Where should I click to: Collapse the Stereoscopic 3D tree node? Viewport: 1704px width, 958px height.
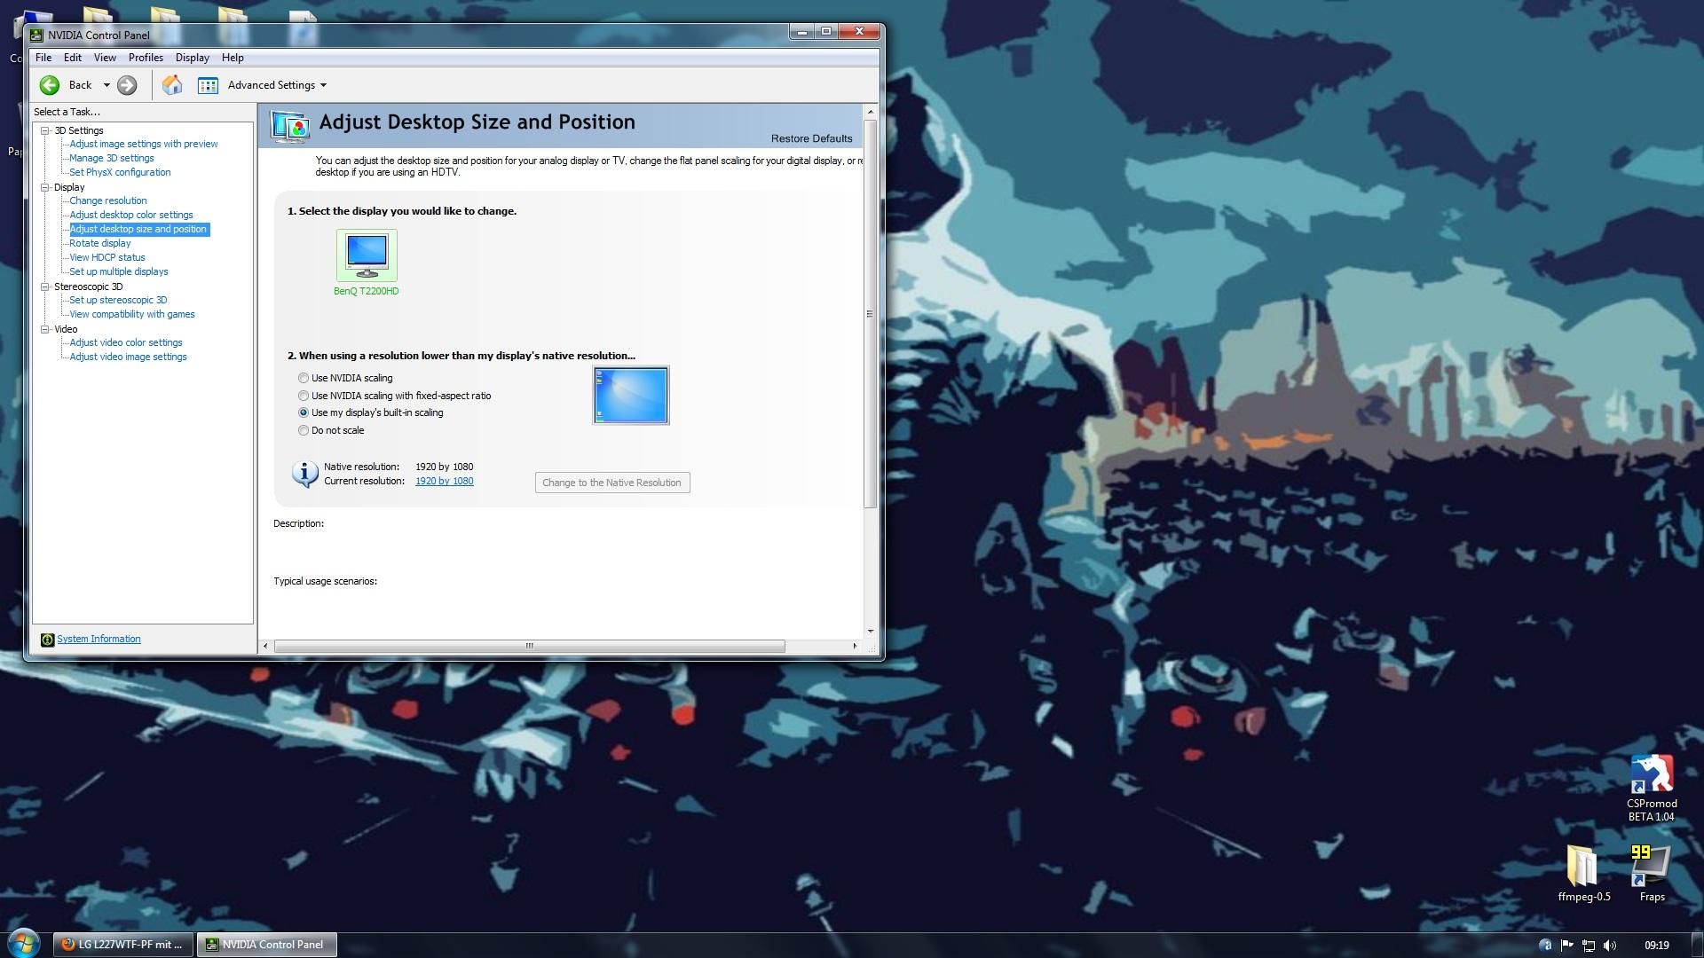click(45, 287)
